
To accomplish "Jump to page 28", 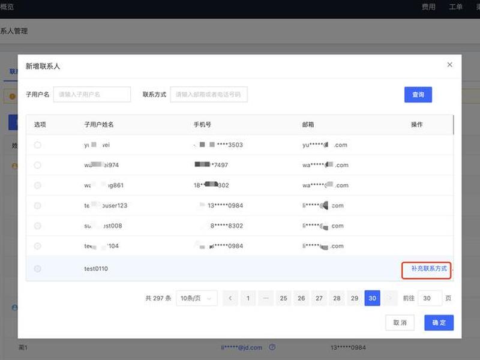I will [337, 298].
